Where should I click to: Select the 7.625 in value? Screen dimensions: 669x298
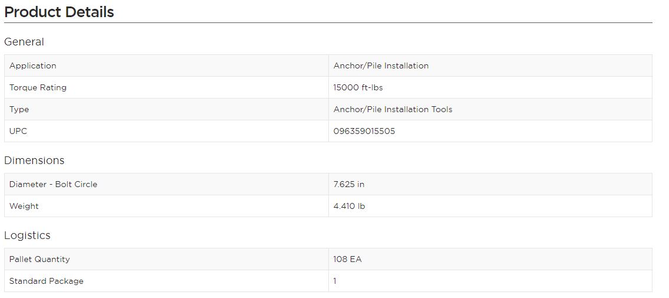pos(349,185)
